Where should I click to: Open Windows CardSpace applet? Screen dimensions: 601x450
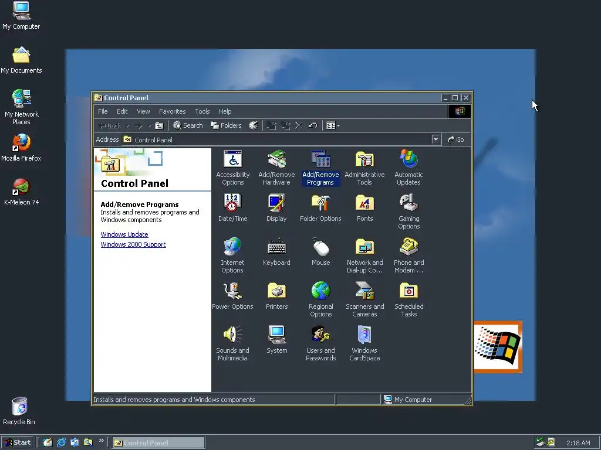click(x=364, y=343)
